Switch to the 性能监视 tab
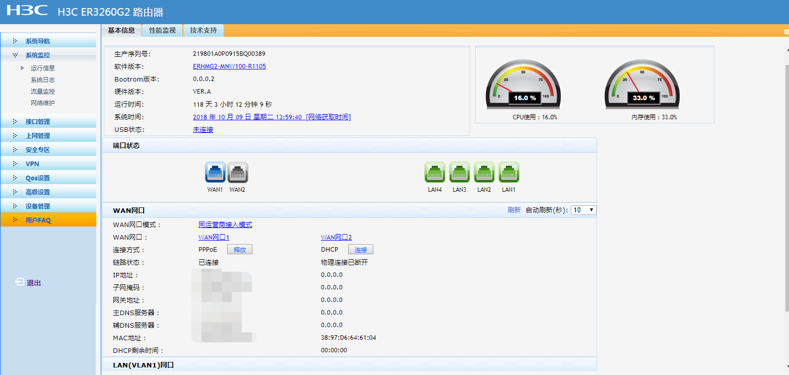The image size is (789, 375). click(x=162, y=30)
